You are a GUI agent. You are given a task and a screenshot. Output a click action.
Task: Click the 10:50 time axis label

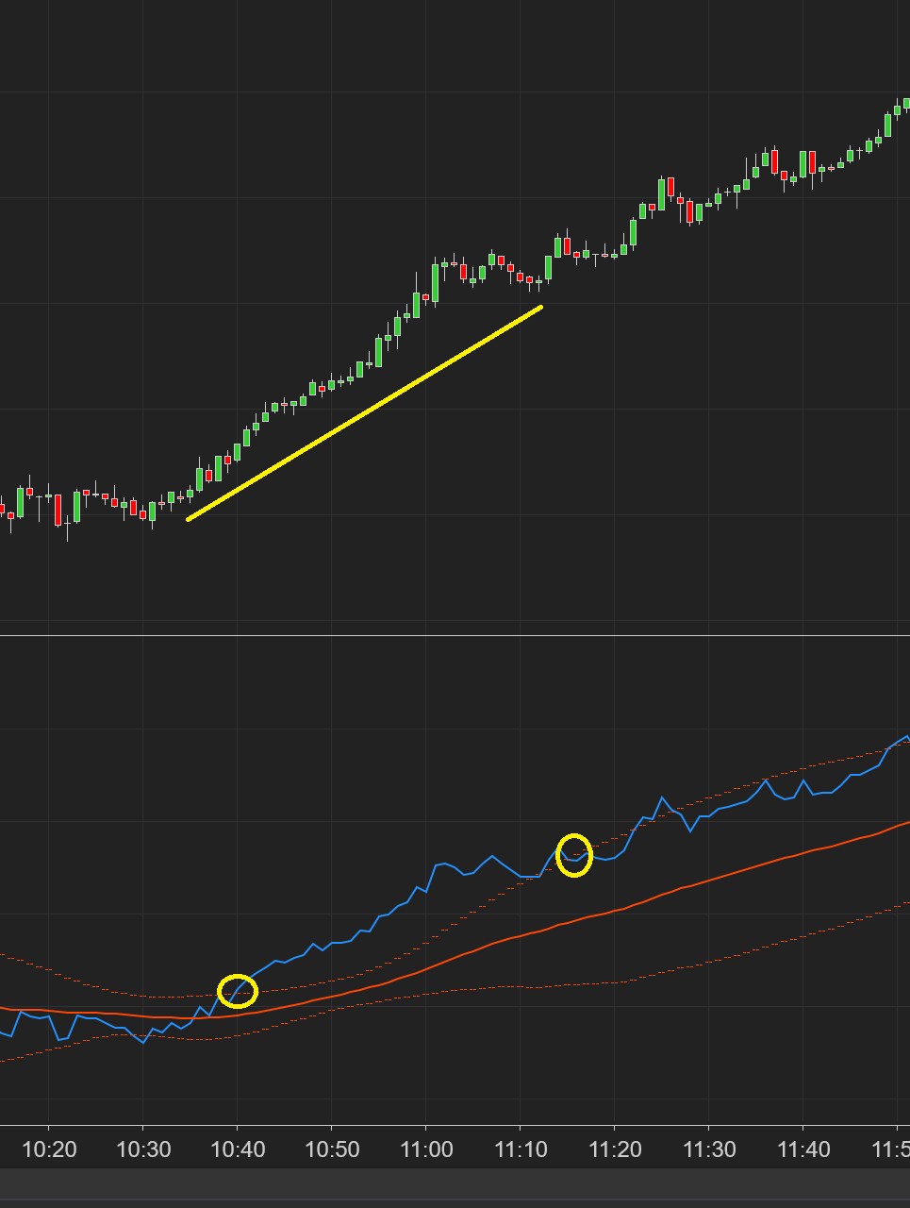click(x=332, y=1149)
